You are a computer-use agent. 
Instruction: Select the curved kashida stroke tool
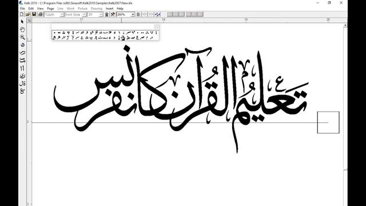tap(22, 61)
